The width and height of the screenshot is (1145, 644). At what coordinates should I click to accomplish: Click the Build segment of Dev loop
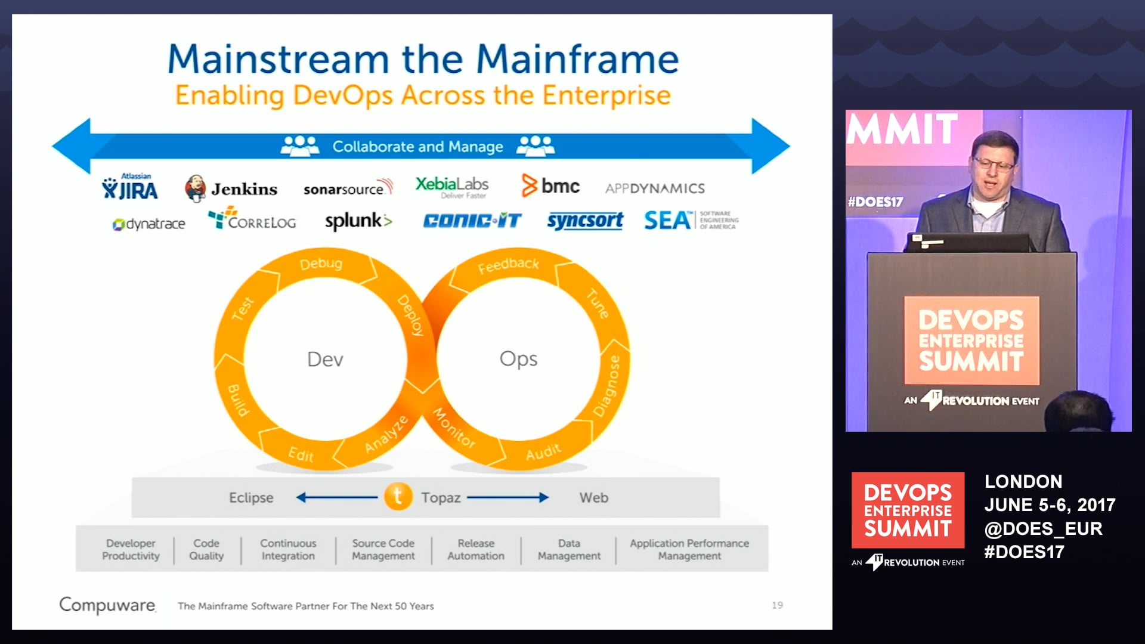[x=237, y=400]
